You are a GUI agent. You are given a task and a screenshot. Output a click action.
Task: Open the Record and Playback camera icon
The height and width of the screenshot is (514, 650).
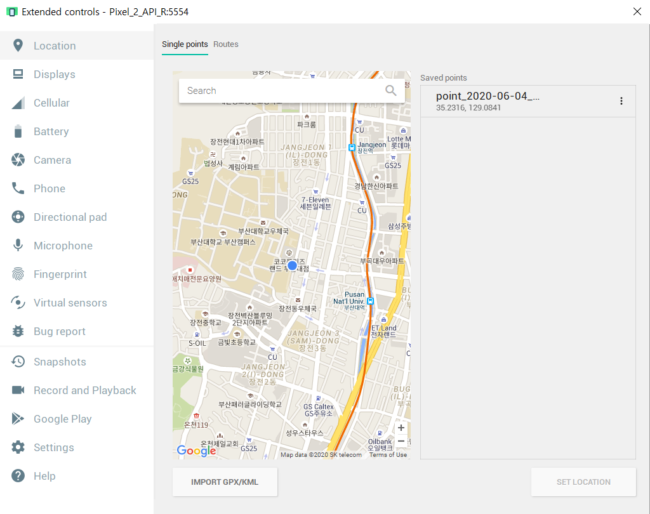click(x=18, y=390)
